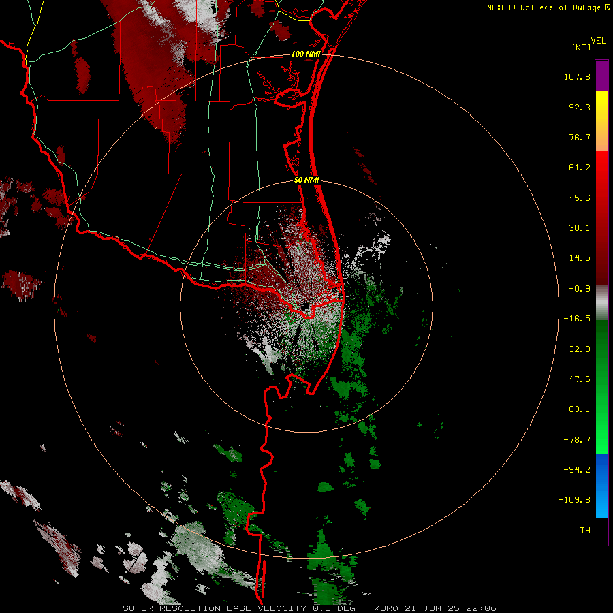Click the 50 NMI range ring label
Viewport: 613px width, 613px height.
(306, 180)
